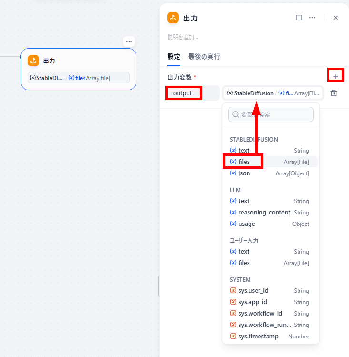Switch to the 最後の実行 tab

(x=204, y=57)
